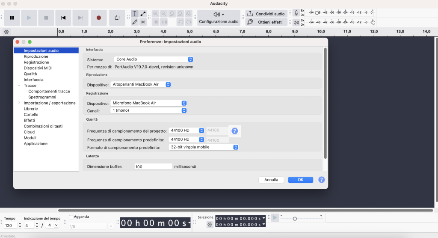438x238 pixels.
Task: Click the Zoom In magnifier icon
Action: 156,14
